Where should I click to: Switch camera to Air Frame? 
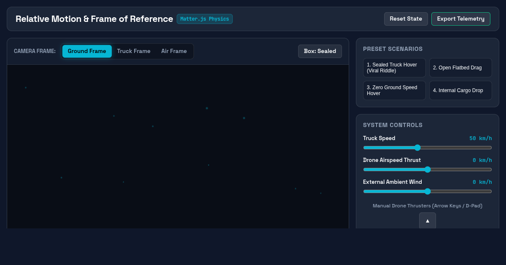pyautogui.click(x=174, y=51)
